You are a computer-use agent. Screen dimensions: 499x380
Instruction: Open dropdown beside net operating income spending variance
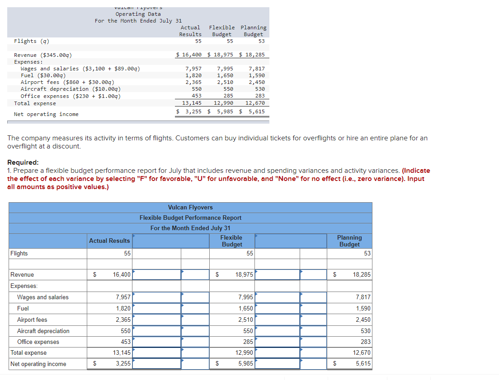point(195,364)
